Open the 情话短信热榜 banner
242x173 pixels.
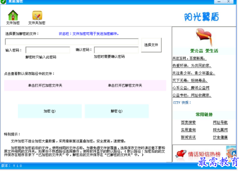[204, 154]
